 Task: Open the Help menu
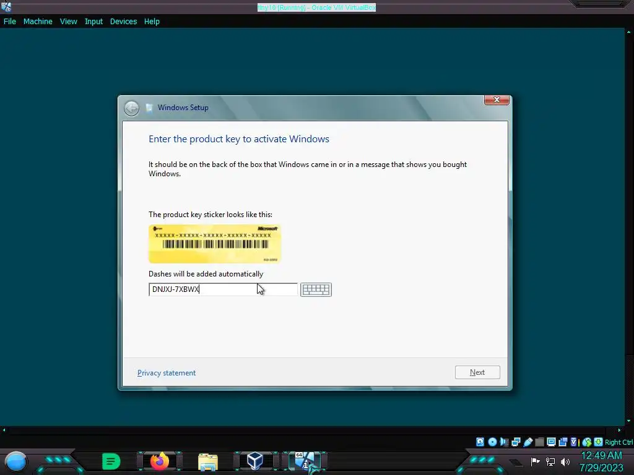pyautogui.click(x=152, y=22)
